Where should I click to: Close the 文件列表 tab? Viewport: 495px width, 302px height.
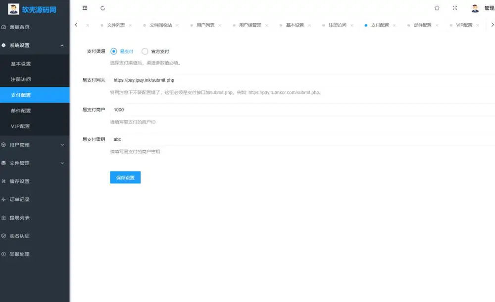point(130,25)
